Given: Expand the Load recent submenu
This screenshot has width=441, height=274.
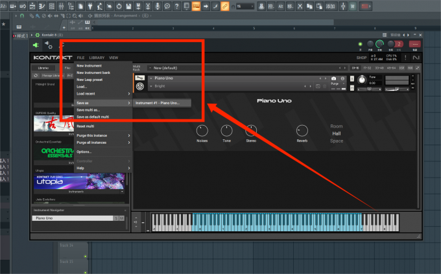Looking at the screenshot, I should (103, 93).
